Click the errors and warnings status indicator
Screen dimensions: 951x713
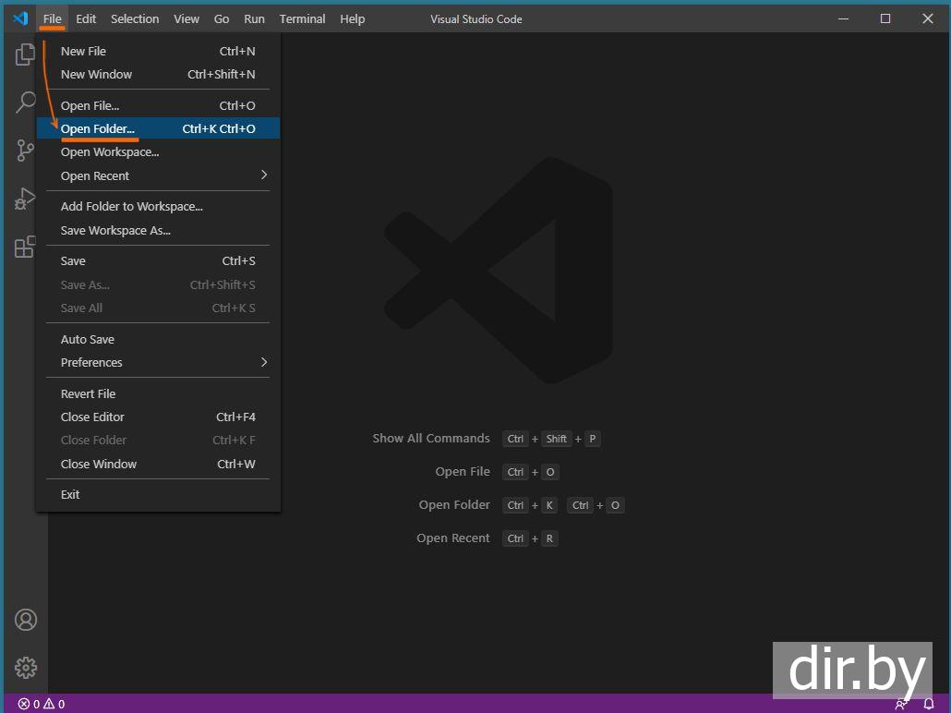pos(42,704)
